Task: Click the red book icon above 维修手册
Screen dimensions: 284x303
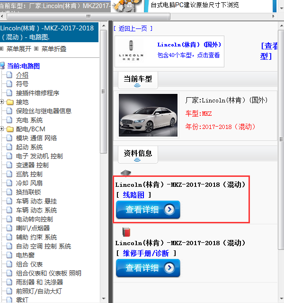Action: pyautogui.click(x=126, y=232)
